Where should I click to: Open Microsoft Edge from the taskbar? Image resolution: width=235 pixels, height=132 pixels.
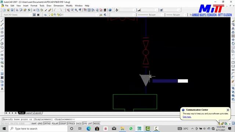tap(88, 129)
